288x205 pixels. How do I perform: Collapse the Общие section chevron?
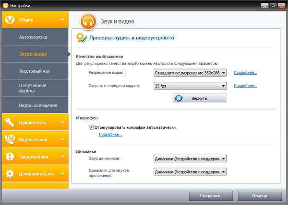pyautogui.click(x=62, y=20)
